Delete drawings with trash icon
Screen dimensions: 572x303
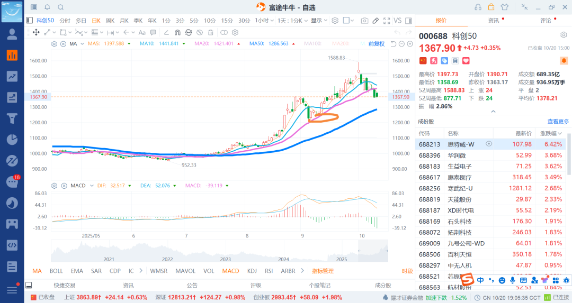[210, 32]
